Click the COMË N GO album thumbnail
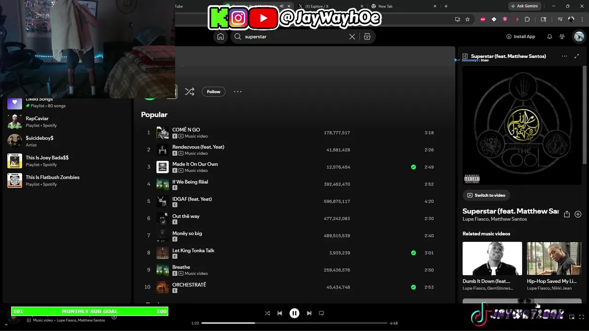The width and height of the screenshot is (589, 331). [x=162, y=133]
